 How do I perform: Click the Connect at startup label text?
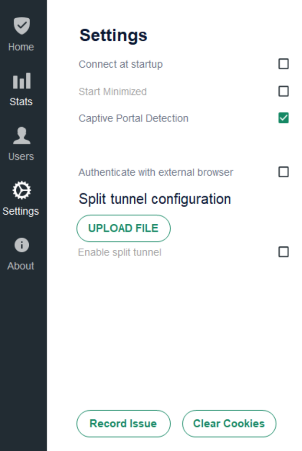pyautogui.click(x=121, y=64)
